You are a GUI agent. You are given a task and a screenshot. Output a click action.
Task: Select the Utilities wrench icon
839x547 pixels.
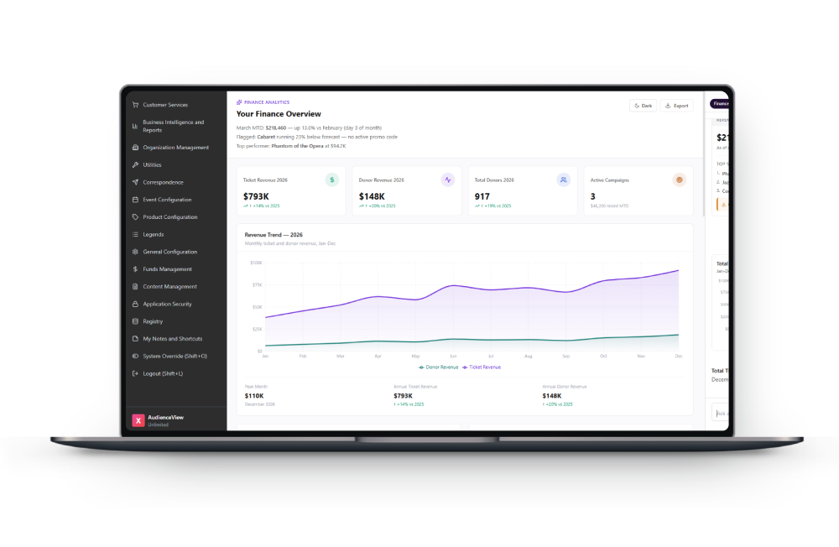pyautogui.click(x=135, y=164)
